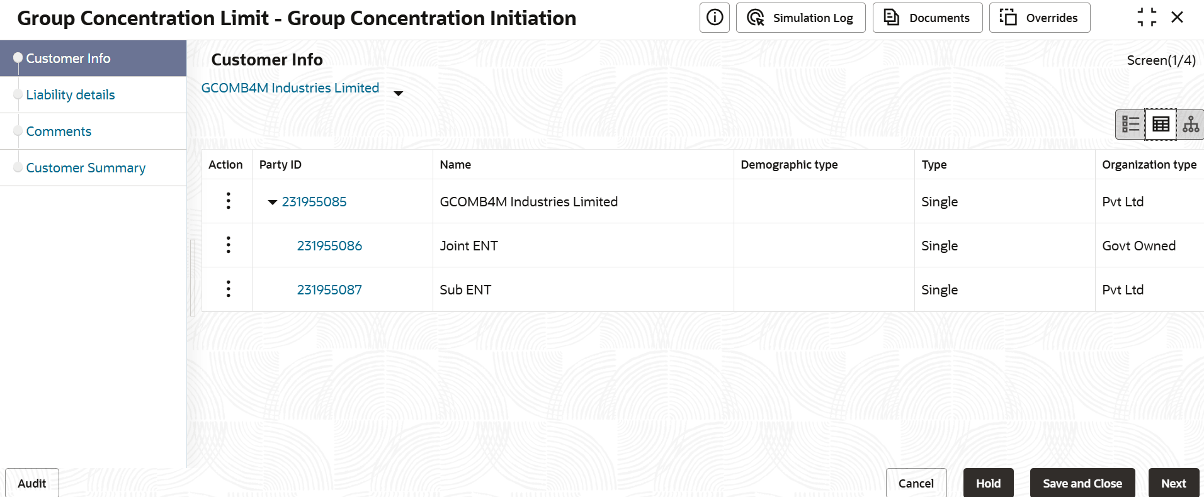1204x497 pixels.
Task: Click the information icon in header
Action: tap(715, 18)
